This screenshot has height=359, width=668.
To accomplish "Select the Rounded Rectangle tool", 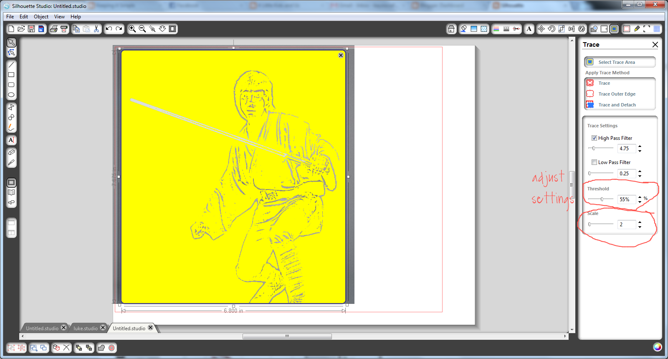I will pos(11,85).
